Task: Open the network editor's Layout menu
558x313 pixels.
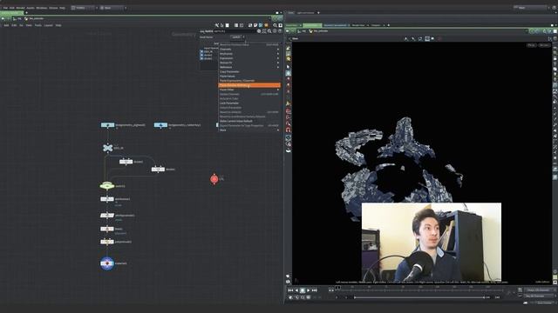Action: click(49, 25)
